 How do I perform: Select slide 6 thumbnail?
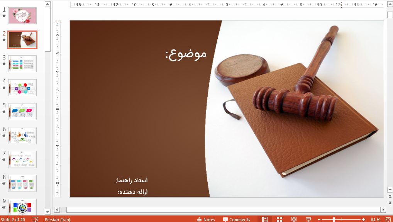click(x=22, y=135)
